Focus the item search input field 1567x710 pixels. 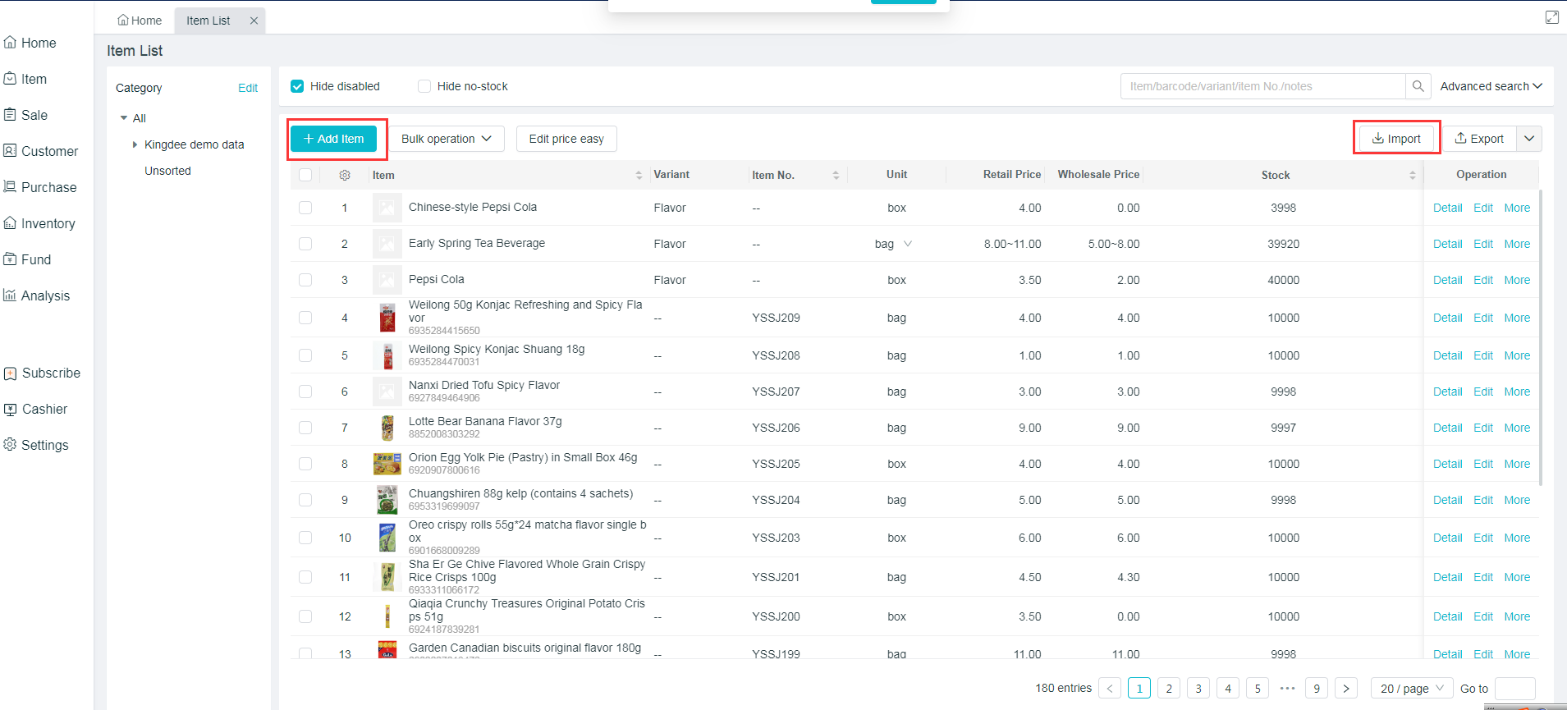pos(1262,86)
